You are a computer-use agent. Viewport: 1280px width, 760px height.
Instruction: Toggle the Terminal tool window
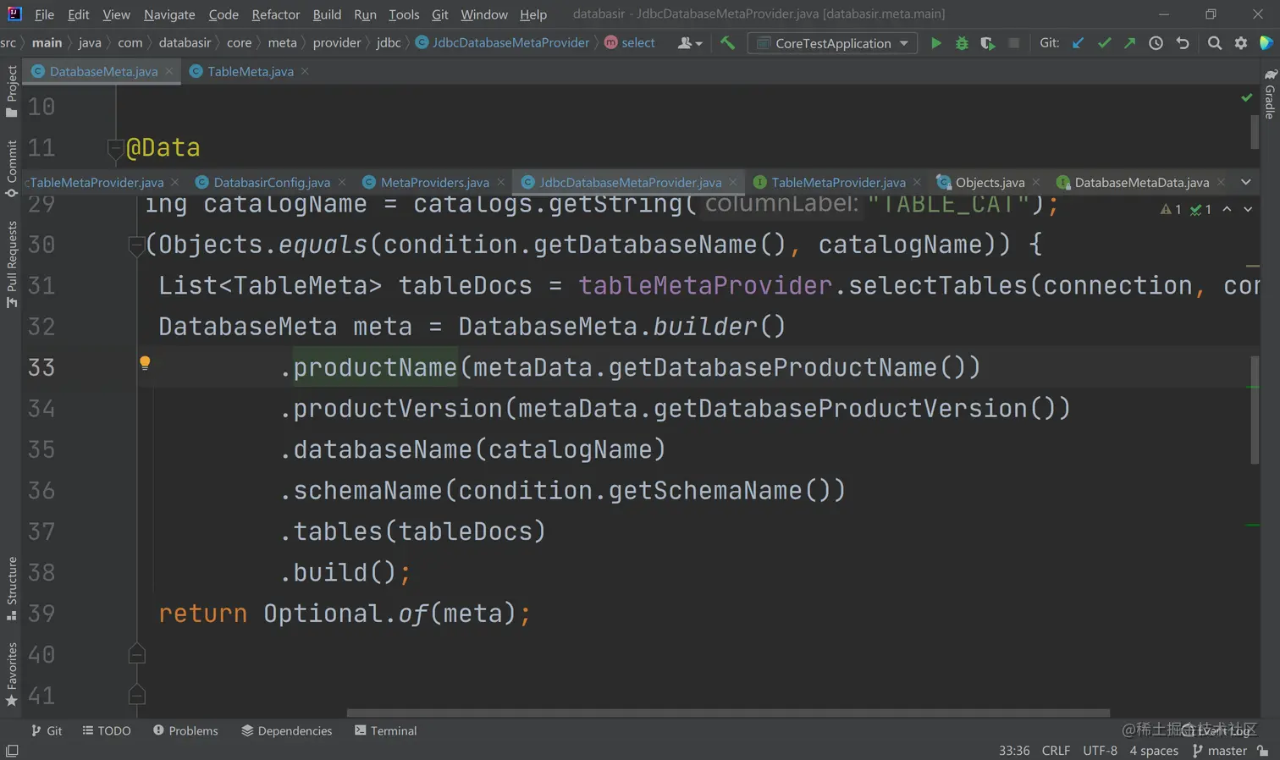[385, 730]
